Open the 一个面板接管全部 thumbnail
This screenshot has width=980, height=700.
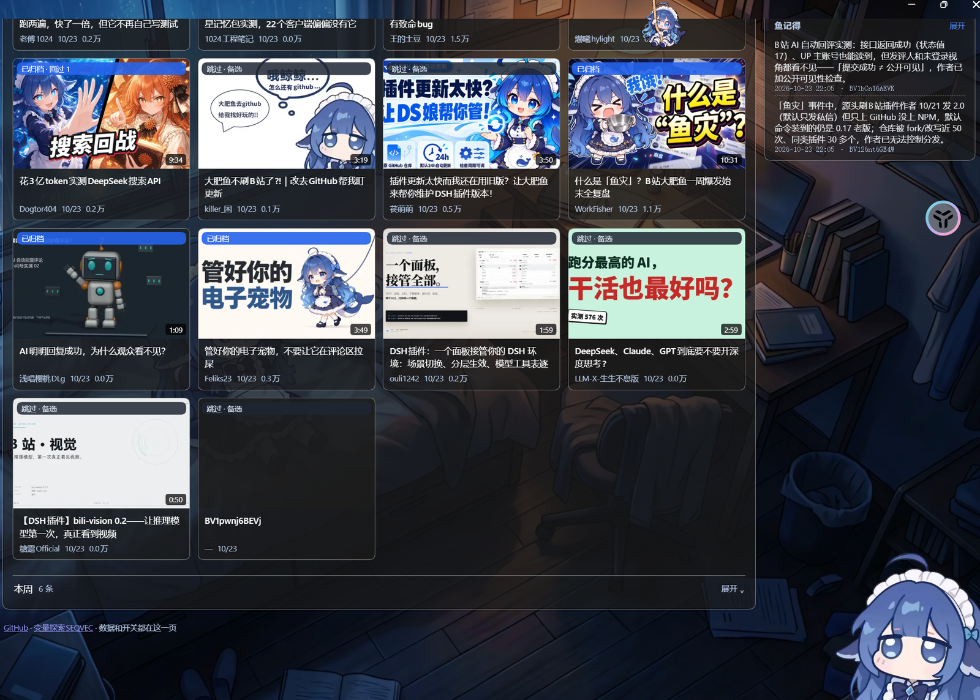(472, 284)
